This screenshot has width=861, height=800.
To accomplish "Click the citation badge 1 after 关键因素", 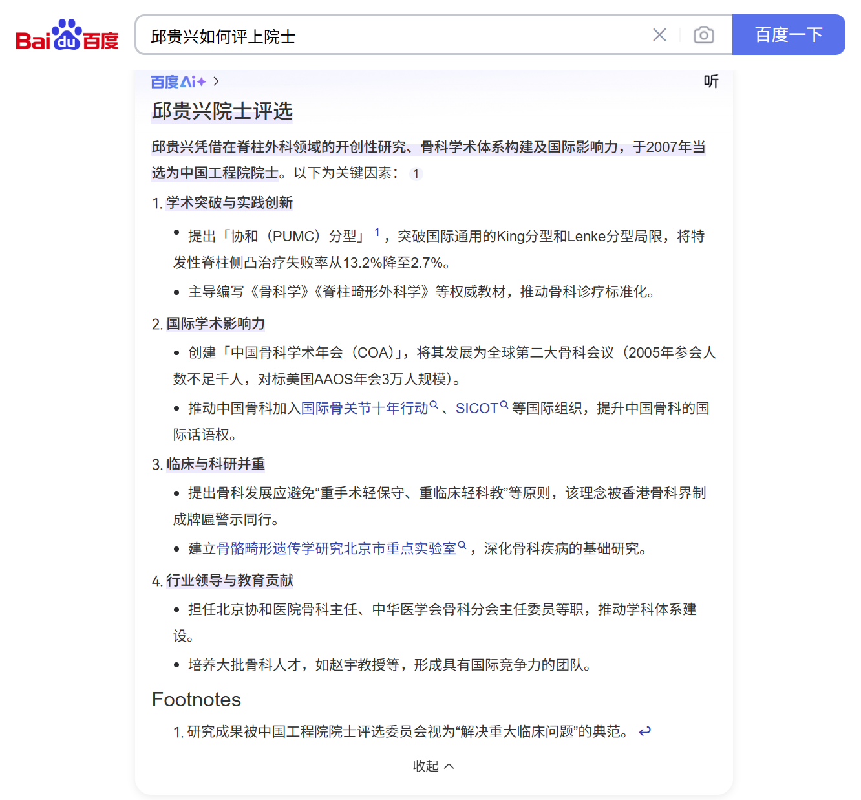I will [416, 173].
